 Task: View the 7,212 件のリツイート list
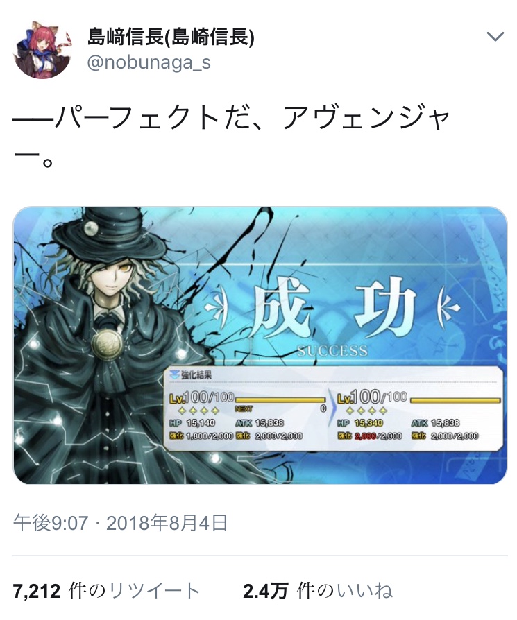[x=106, y=591]
